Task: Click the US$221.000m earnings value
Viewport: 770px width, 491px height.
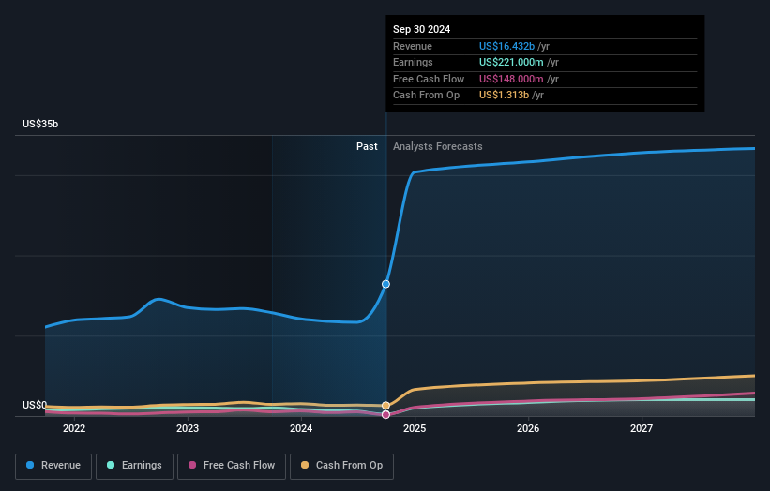Action: coord(511,62)
